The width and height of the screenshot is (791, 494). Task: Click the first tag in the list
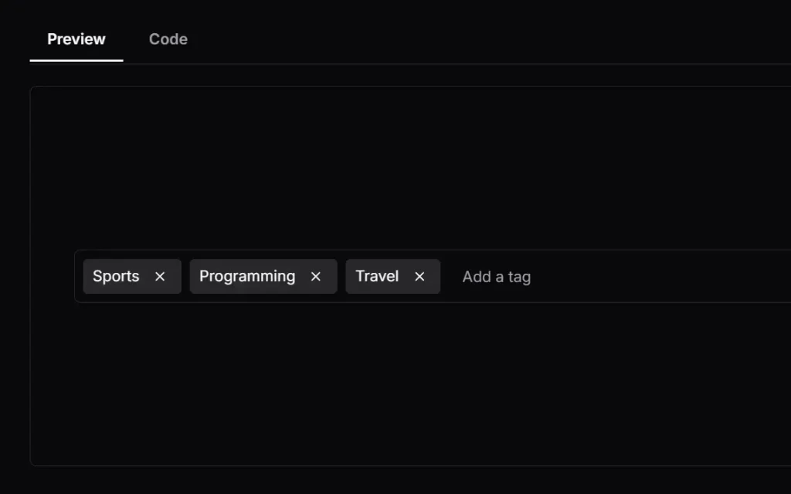click(x=116, y=276)
